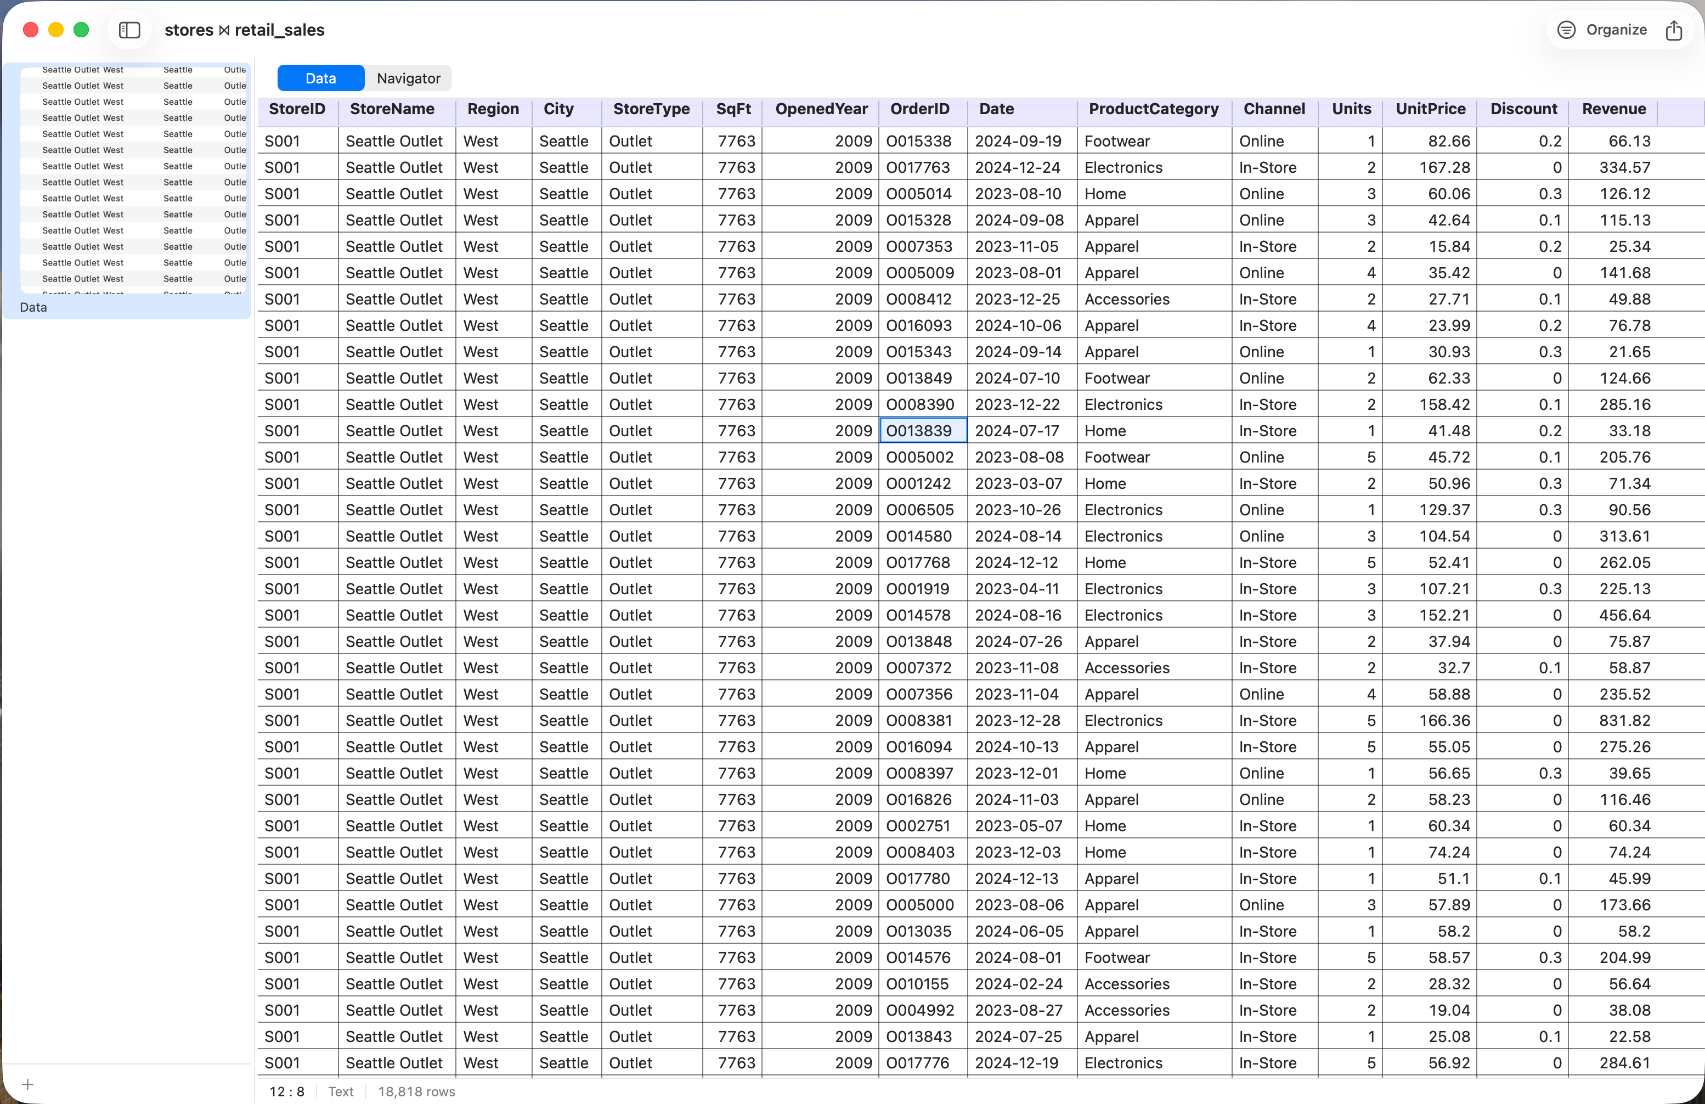Click order ID O001242
This screenshot has height=1104, width=1705.
(923, 483)
